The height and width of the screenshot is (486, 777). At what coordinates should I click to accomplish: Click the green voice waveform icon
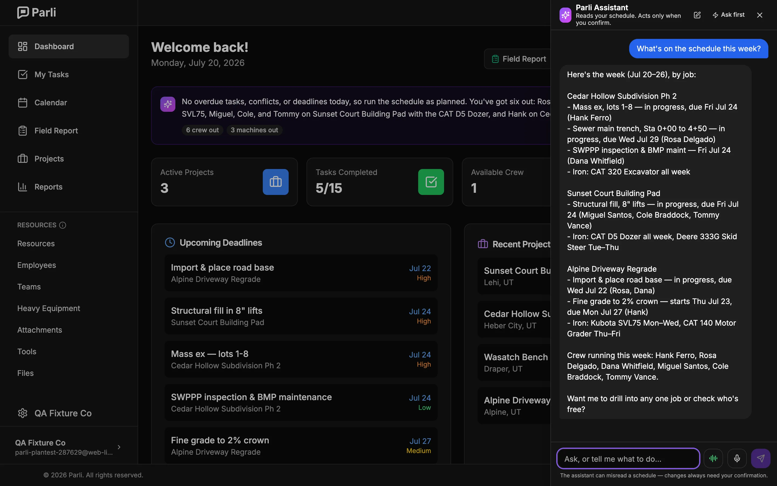(x=713, y=458)
